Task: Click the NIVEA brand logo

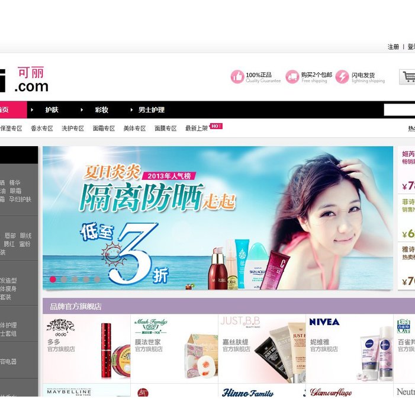Action: coord(324,322)
